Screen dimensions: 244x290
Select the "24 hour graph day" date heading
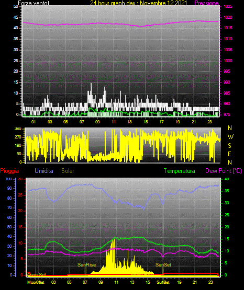click(138, 3)
